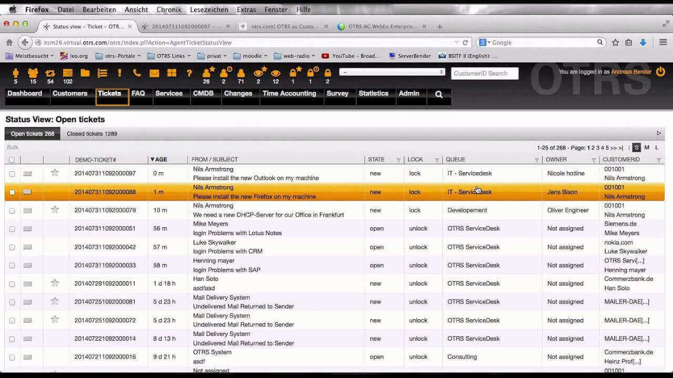
Task: Open the STATE column filter dropdown
Action: [x=398, y=160]
